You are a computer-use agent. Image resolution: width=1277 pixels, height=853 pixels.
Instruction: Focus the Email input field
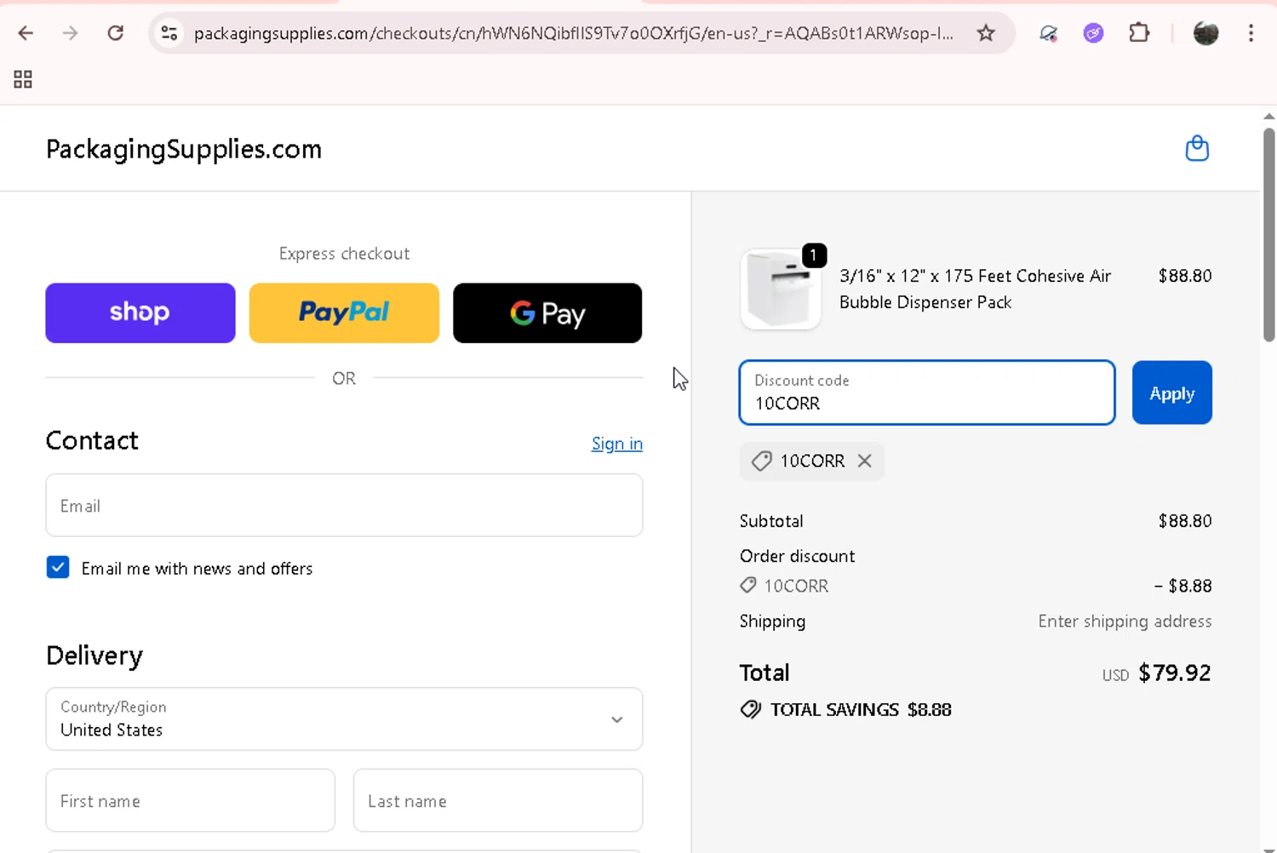pos(344,506)
